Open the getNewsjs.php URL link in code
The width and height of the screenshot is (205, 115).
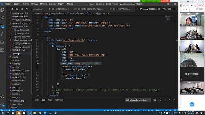click(86, 55)
